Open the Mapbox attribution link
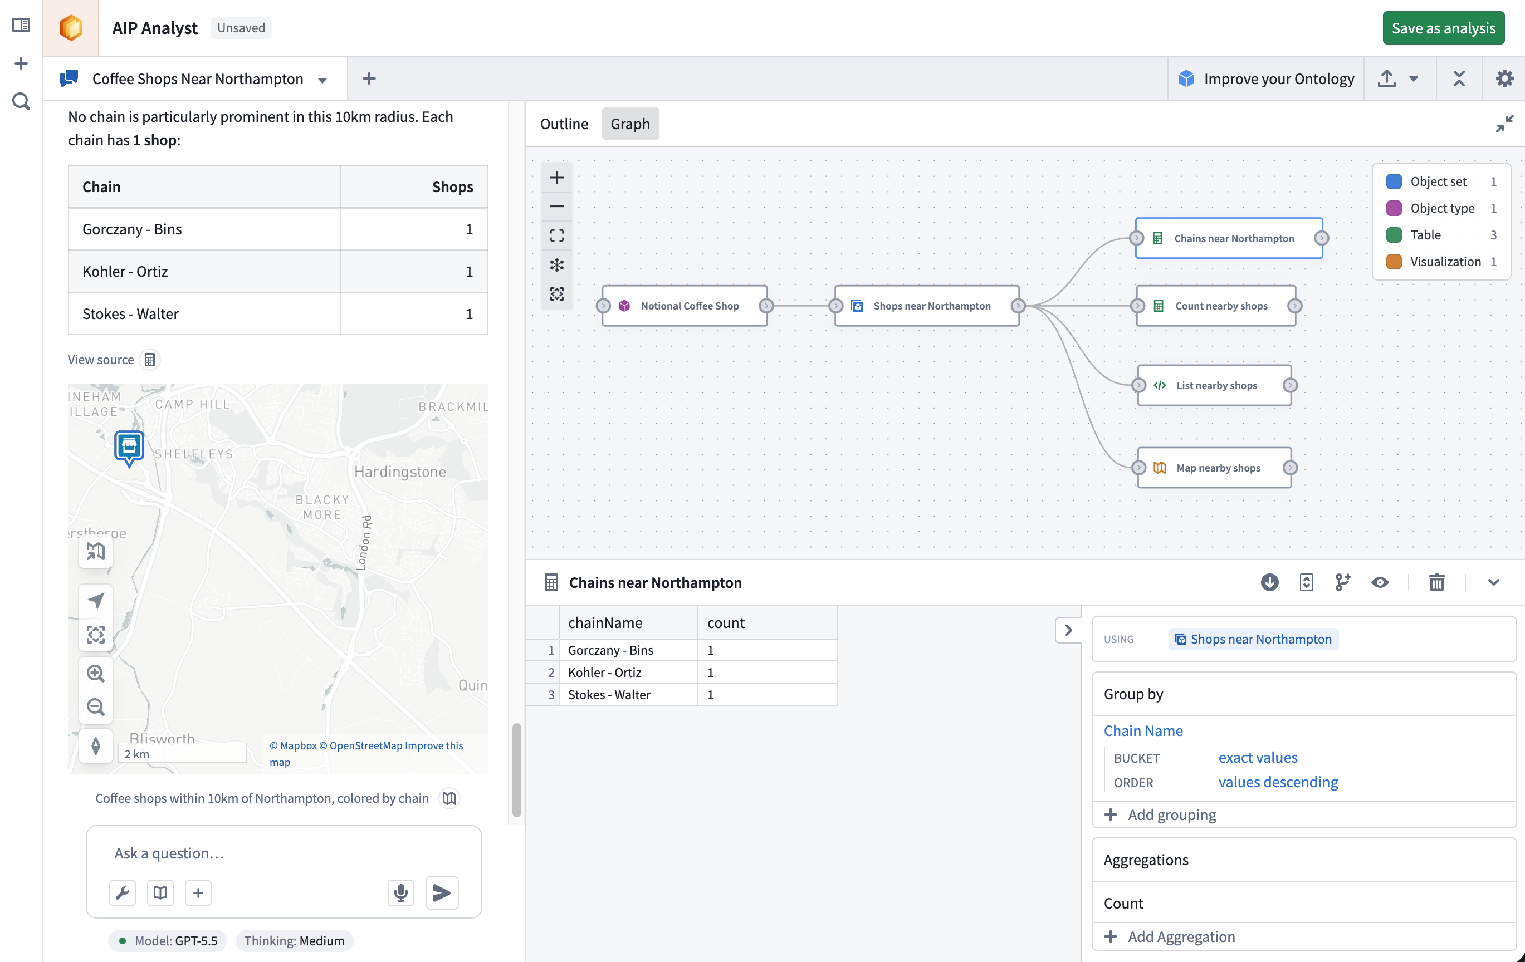The height and width of the screenshot is (962, 1525). tap(293, 745)
